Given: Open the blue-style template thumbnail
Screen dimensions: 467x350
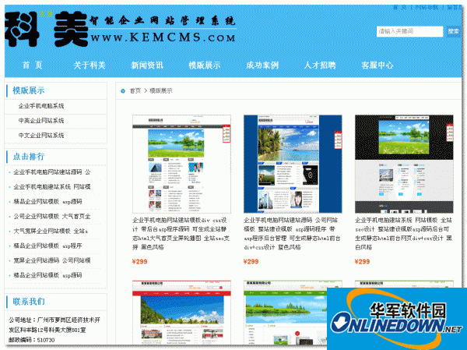Looking at the screenshot, I should tap(293, 164).
